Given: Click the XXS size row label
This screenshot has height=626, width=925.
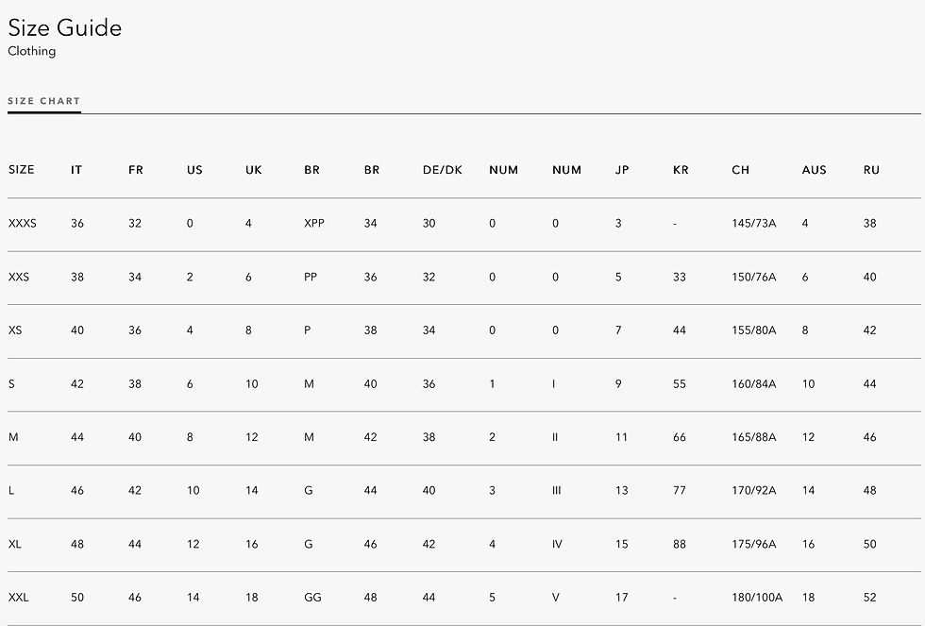Looking at the screenshot, I should pos(19,278).
